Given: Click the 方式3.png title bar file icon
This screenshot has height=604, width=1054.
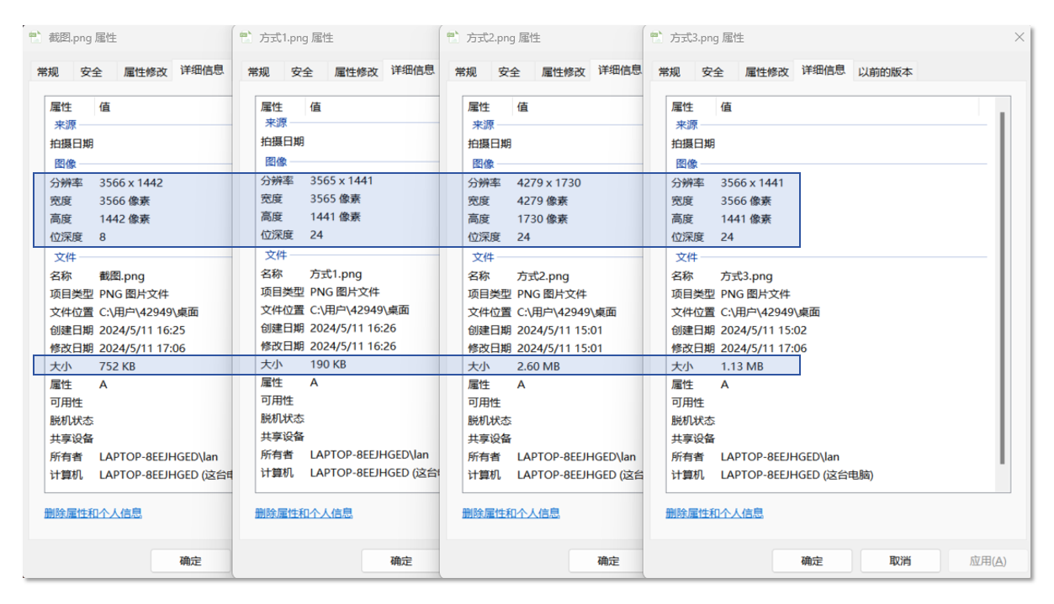Looking at the screenshot, I should point(656,38).
